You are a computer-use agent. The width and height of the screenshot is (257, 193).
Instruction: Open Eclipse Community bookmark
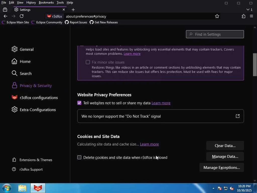coord(47,22)
